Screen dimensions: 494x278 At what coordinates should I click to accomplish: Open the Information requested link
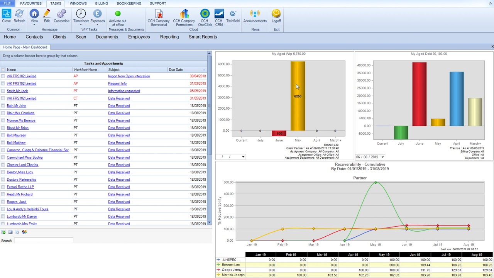[124, 91]
